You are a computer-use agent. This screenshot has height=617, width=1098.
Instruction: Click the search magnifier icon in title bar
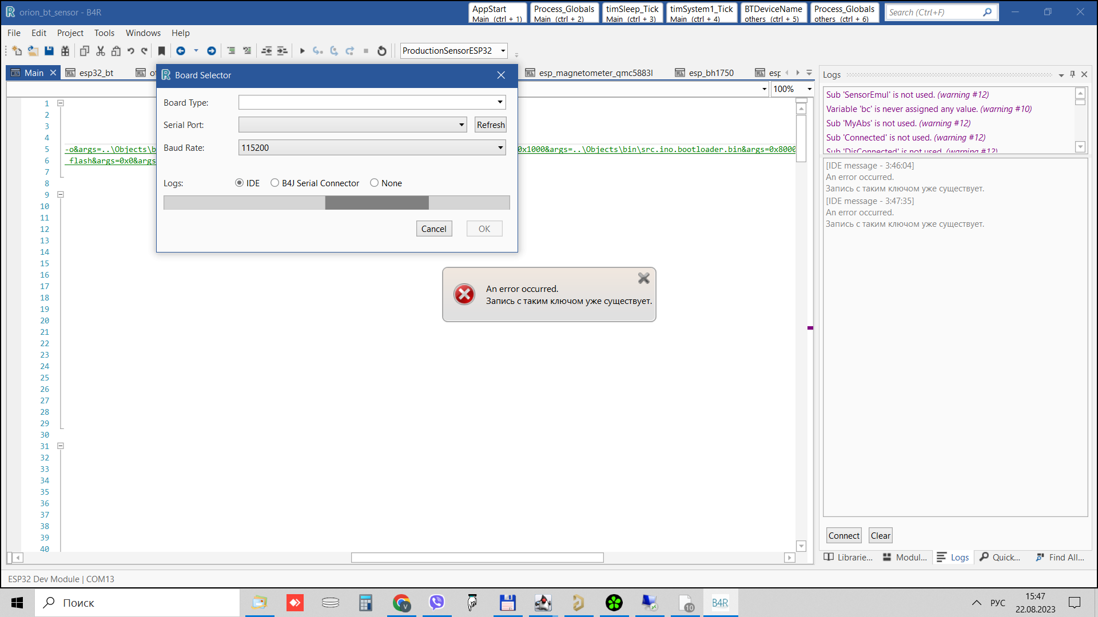tap(987, 12)
